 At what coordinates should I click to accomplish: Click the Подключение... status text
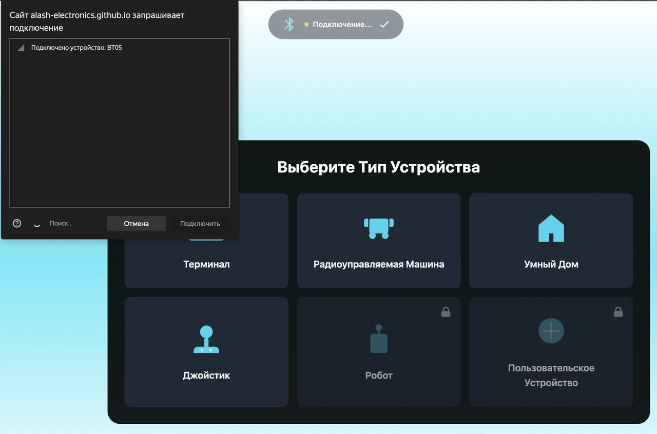coord(342,24)
